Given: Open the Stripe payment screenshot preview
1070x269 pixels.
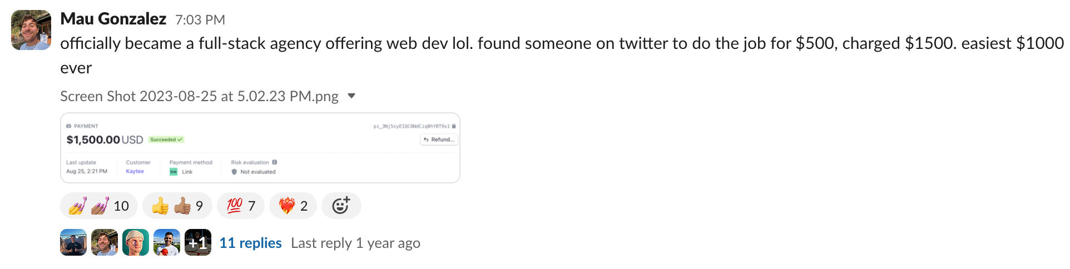Looking at the screenshot, I should [260, 148].
